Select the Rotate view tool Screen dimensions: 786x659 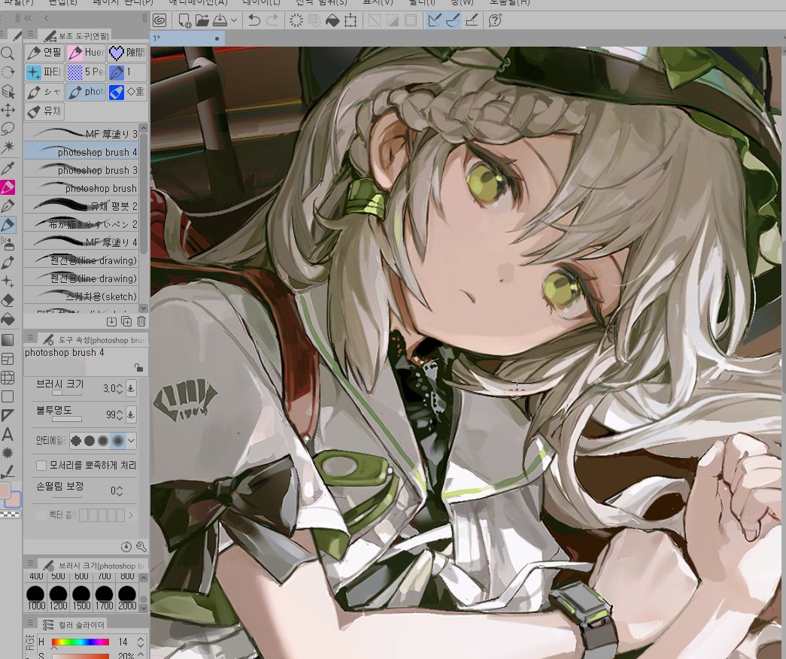(8, 72)
